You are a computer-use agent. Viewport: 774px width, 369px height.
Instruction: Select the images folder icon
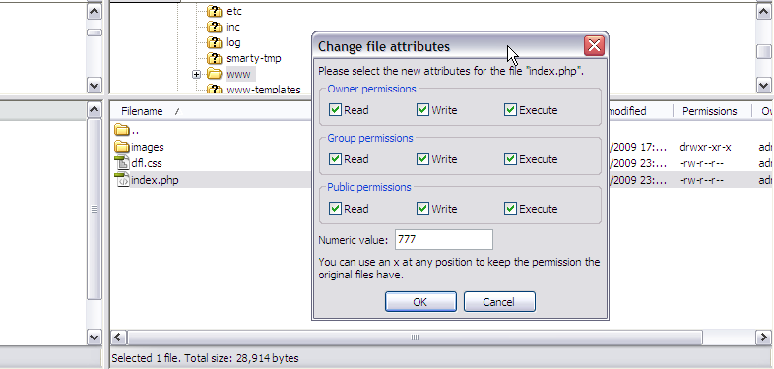(121, 147)
